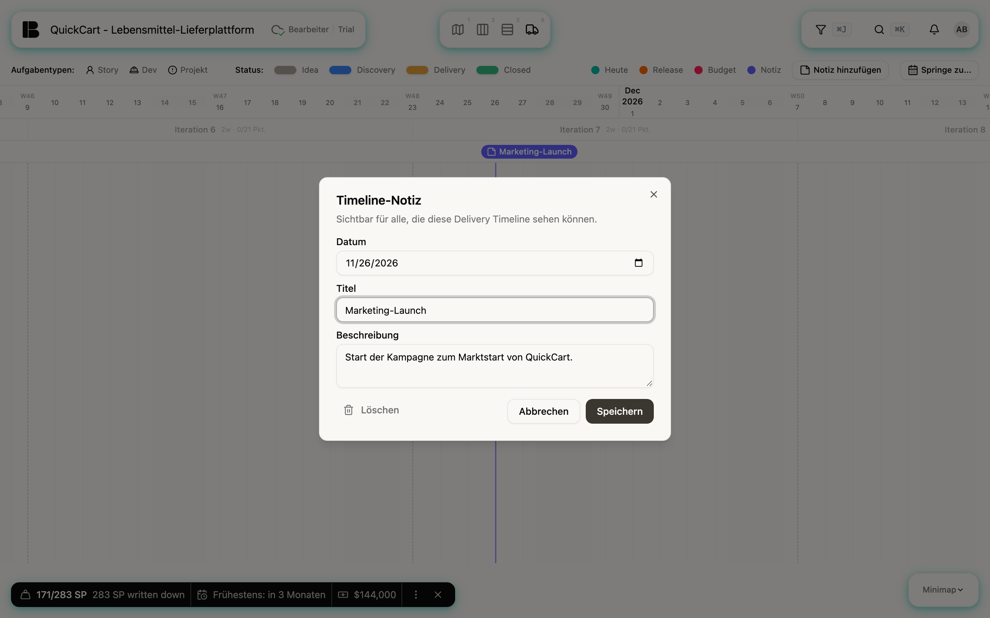Select the Iteration 8 header
Viewport: 990px width, 618px height.
click(x=964, y=129)
